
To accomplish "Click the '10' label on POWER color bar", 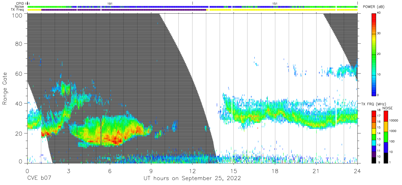I will (x=379, y=75).
